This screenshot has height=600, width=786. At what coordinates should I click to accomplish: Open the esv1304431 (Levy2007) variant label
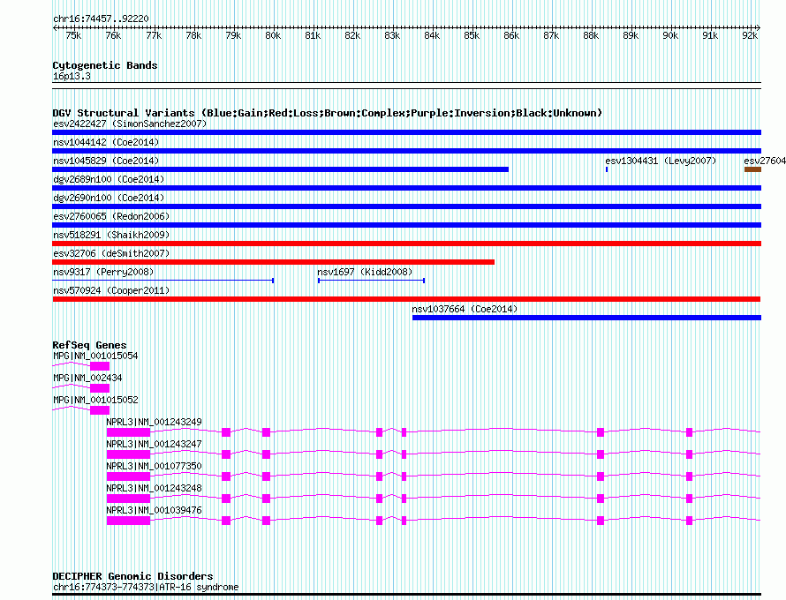pyautogui.click(x=661, y=161)
